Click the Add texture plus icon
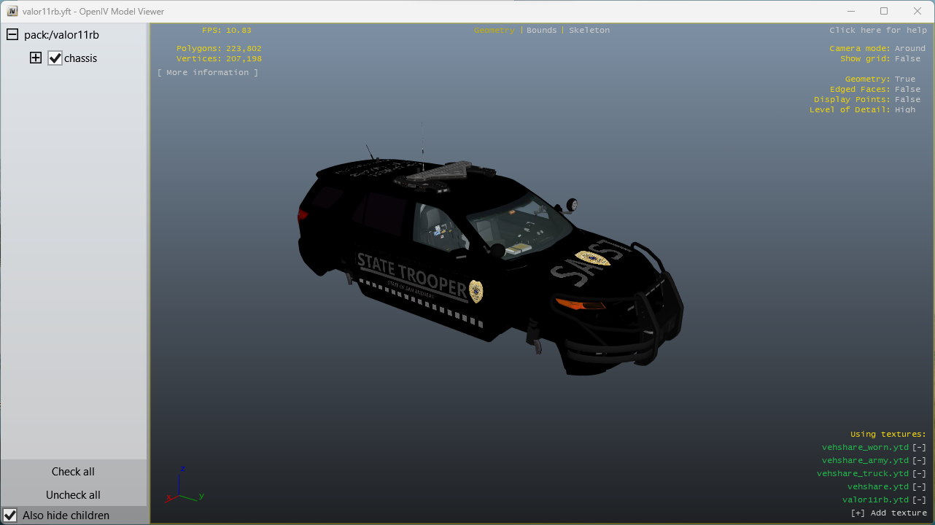The image size is (935, 525). (858, 513)
